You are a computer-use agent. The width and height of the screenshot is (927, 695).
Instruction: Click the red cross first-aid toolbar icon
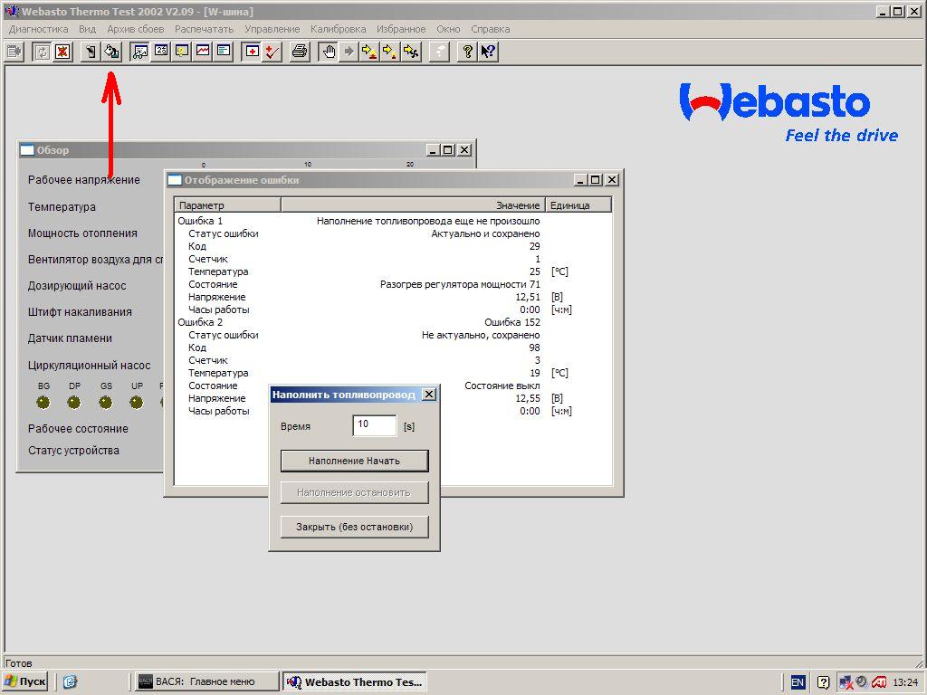(x=252, y=52)
